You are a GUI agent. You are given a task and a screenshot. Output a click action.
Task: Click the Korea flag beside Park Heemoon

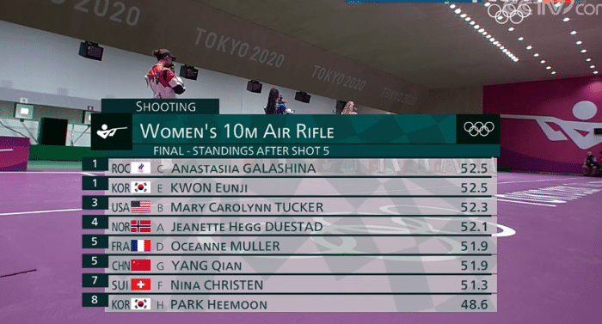pyautogui.click(x=141, y=304)
